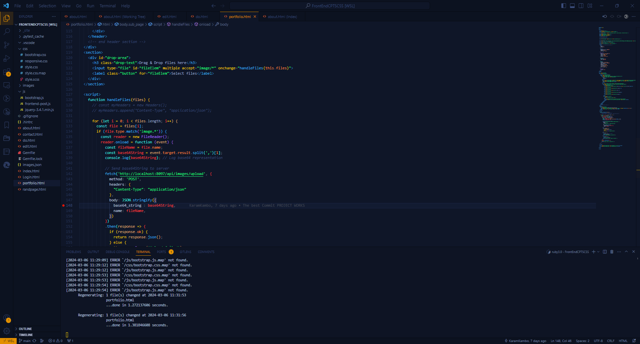Click the localhost upload URL in code

click(161, 174)
